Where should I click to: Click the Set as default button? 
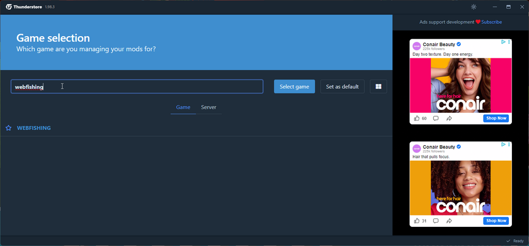pyautogui.click(x=342, y=86)
